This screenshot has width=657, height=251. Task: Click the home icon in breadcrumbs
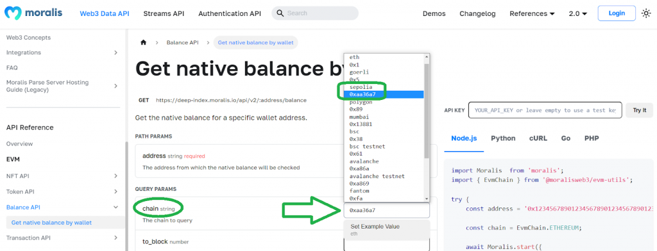(x=143, y=43)
